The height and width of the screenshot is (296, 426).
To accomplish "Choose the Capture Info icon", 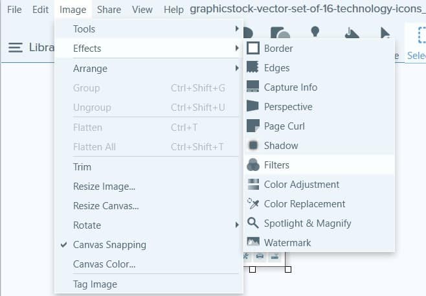I will click(x=252, y=87).
